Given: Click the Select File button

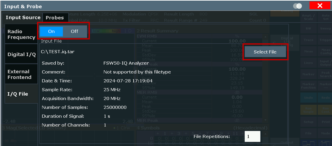Looking at the screenshot, I should tap(265, 52).
